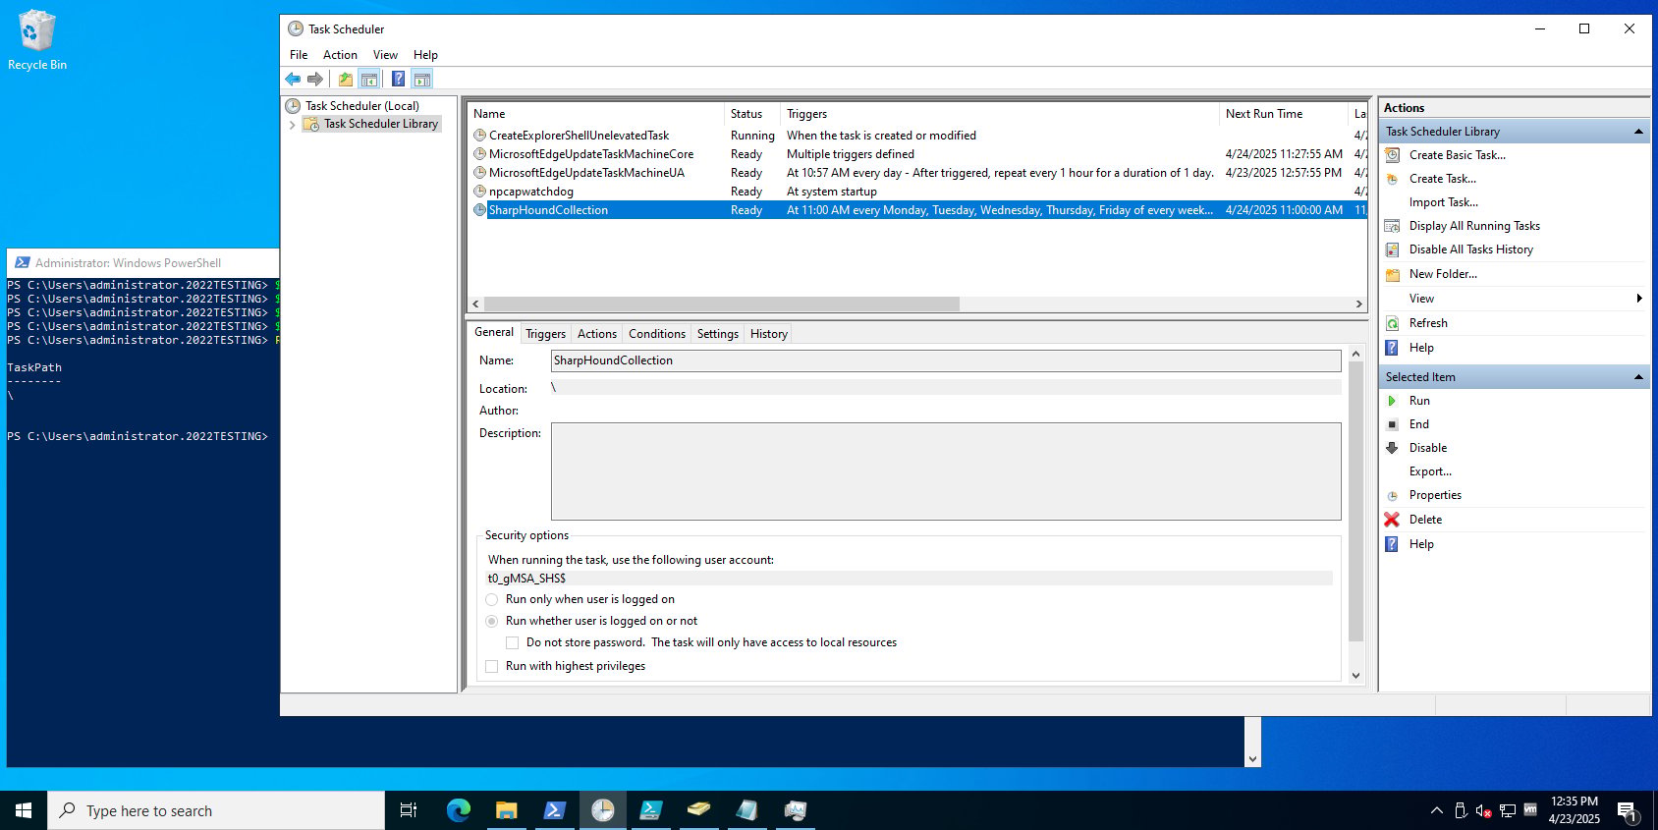
Task: Open Microsoft Edge from the taskbar
Action: point(459,810)
